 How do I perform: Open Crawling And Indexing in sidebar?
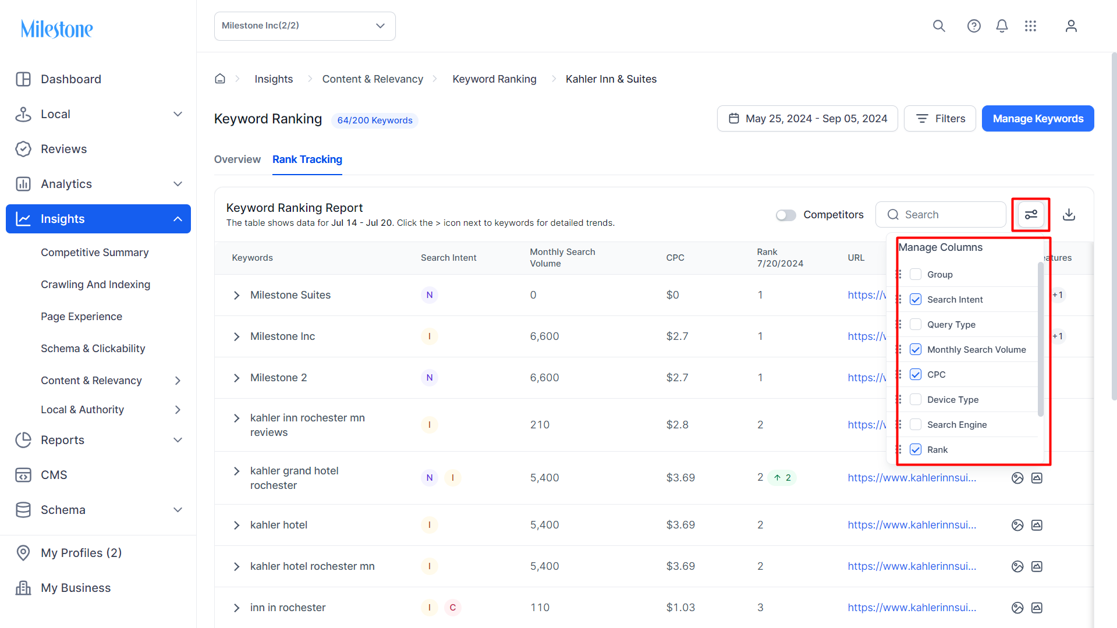95,285
